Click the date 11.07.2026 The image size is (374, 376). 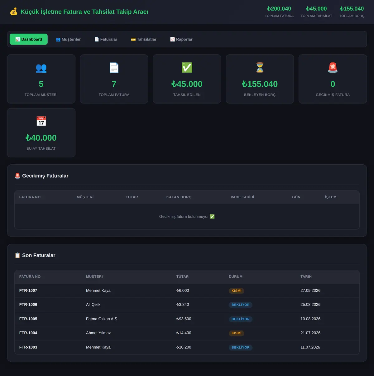310,347
